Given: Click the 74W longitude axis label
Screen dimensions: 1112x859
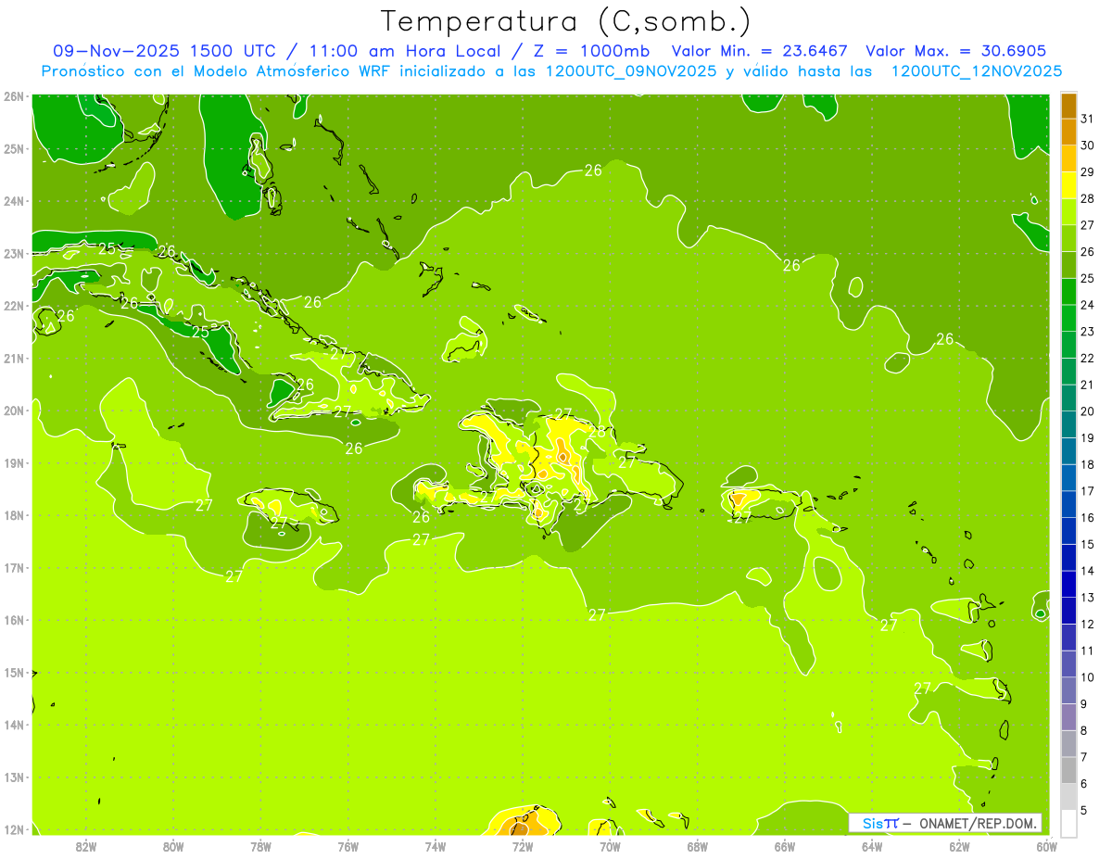Looking at the screenshot, I should [x=436, y=846].
